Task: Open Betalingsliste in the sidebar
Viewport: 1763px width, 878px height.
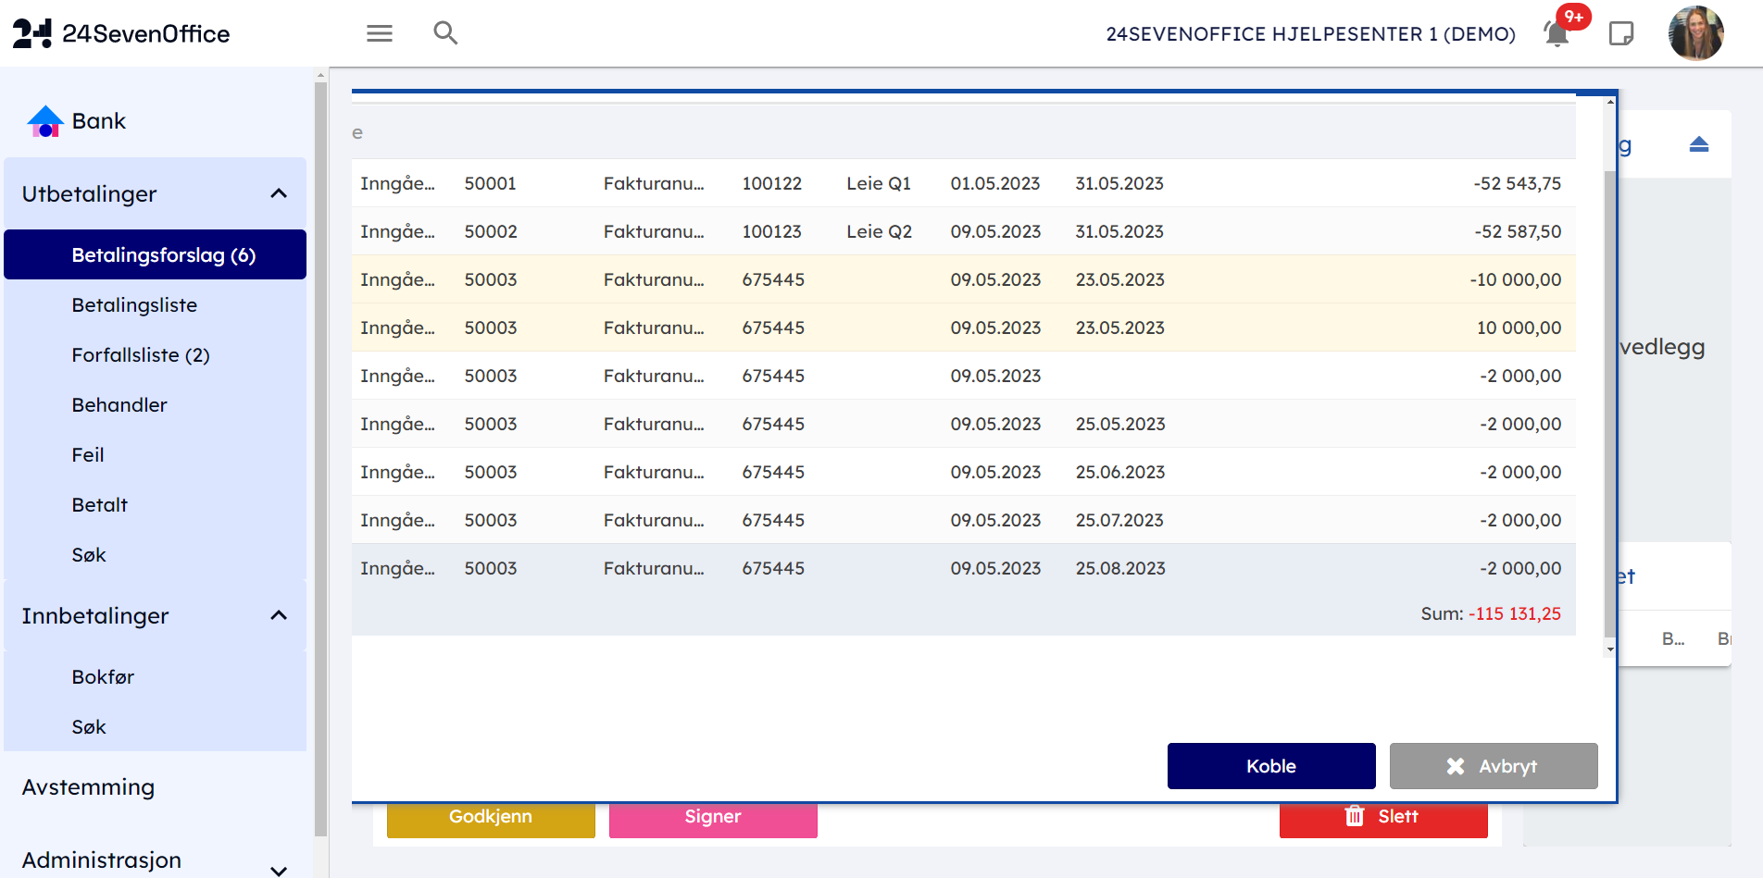Action: point(134,305)
